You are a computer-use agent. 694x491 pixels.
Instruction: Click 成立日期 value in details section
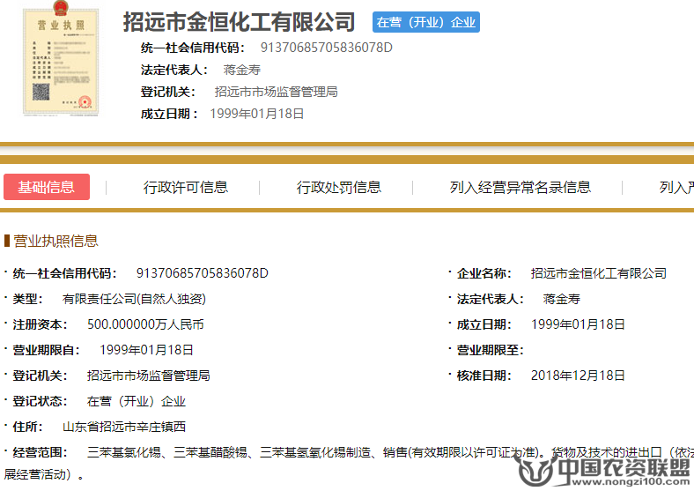pyautogui.click(x=578, y=324)
